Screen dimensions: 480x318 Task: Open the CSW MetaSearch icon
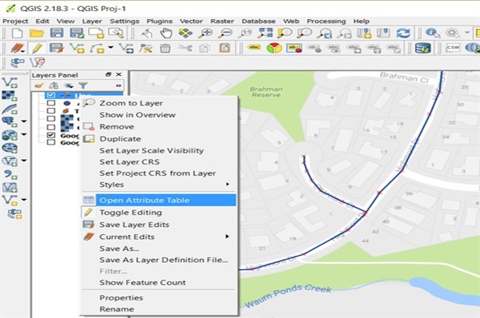pos(453,48)
